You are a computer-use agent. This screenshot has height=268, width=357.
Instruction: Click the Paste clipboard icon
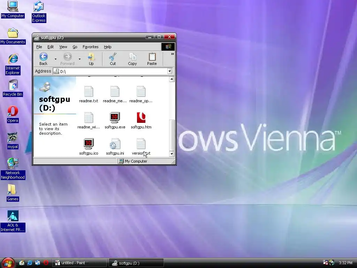152,57
